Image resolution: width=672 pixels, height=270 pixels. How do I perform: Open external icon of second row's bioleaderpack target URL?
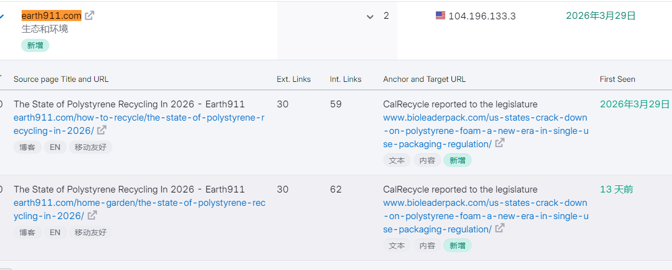pos(500,229)
